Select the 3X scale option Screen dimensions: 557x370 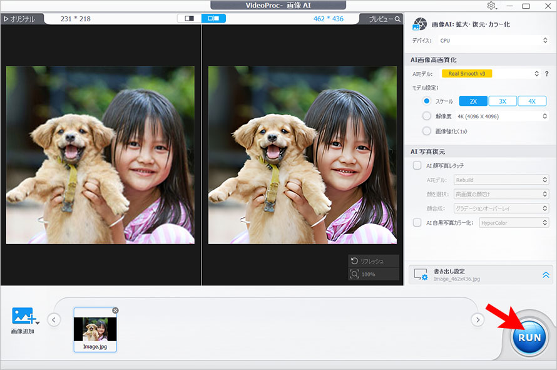tap(503, 101)
